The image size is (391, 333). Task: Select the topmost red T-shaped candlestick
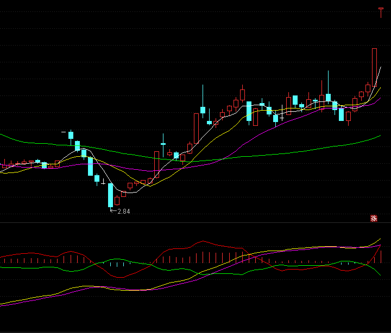pyautogui.click(x=381, y=12)
